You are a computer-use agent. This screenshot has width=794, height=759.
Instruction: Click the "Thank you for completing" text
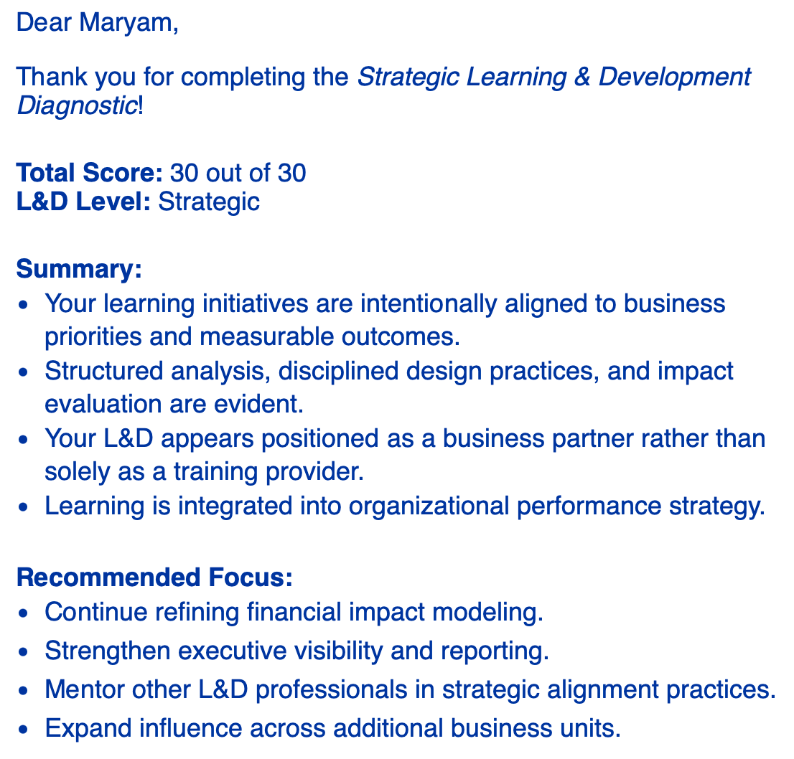pos(182,76)
